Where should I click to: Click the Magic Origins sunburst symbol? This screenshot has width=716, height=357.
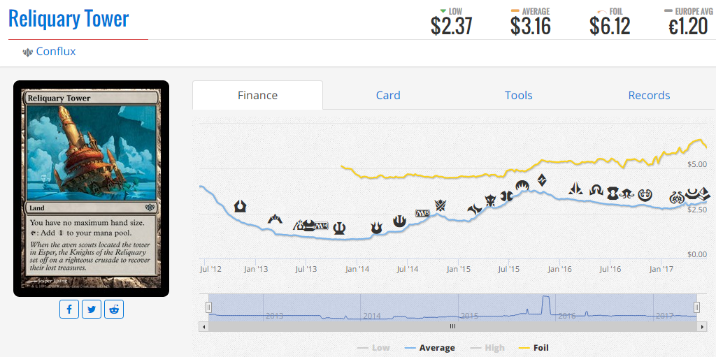[522, 185]
